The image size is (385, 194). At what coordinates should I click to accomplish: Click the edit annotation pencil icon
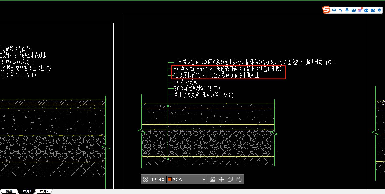(213, 179)
